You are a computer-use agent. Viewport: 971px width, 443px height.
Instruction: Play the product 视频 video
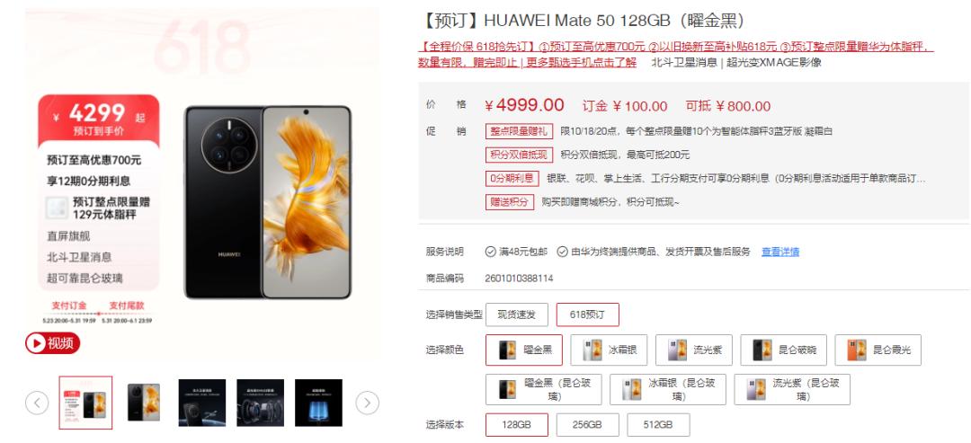point(53,342)
